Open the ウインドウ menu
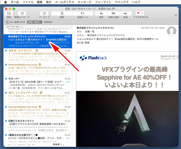Screen dimensions: 181x149 pyautogui.click(x=122, y=2)
